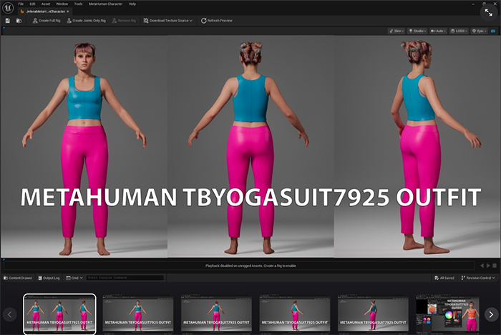The height and width of the screenshot is (335, 501).
Task: Select the fifth gallery thumbnail
Action: pos(373,314)
